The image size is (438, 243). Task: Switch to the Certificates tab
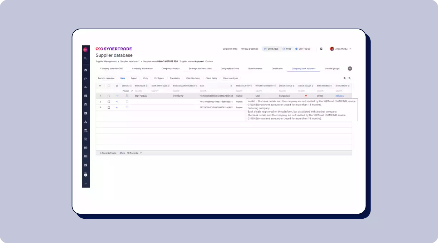tap(277, 69)
